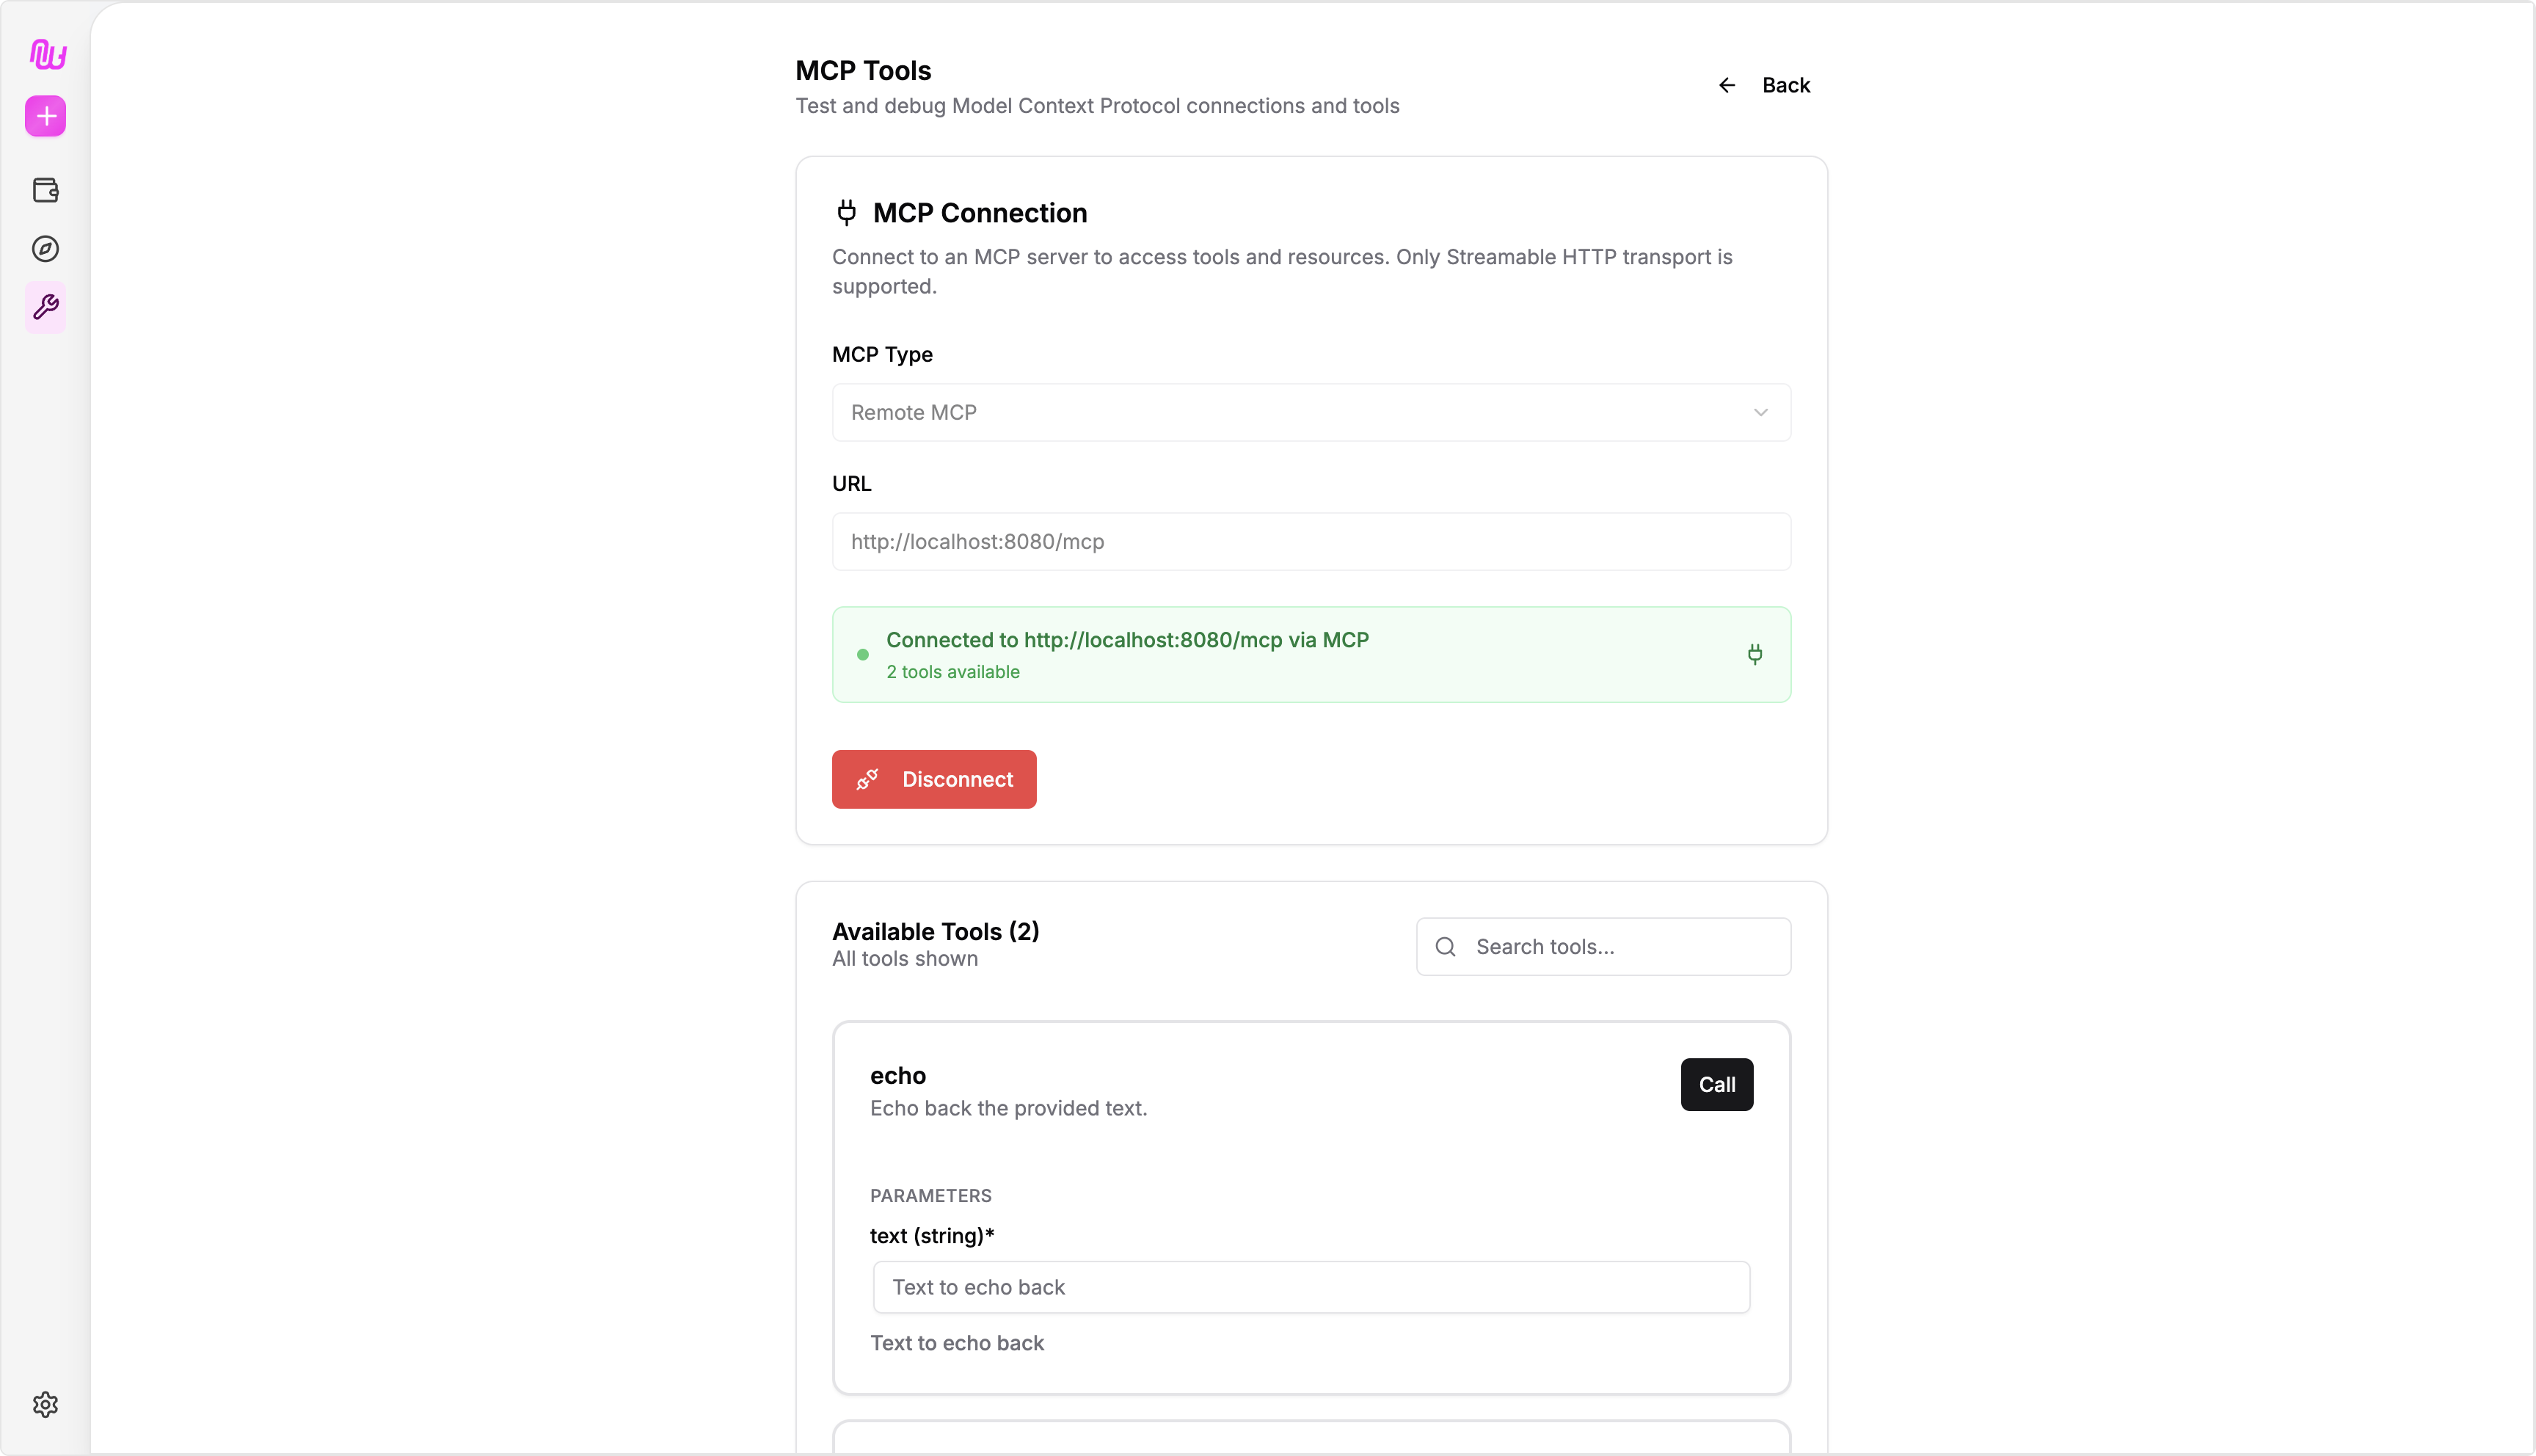Select the wrench tools icon

click(x=46, y=307)
